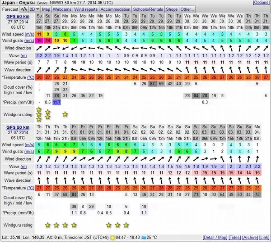
Task: Click the sun sunrise/sunset icon
Action: coord(112,238)
